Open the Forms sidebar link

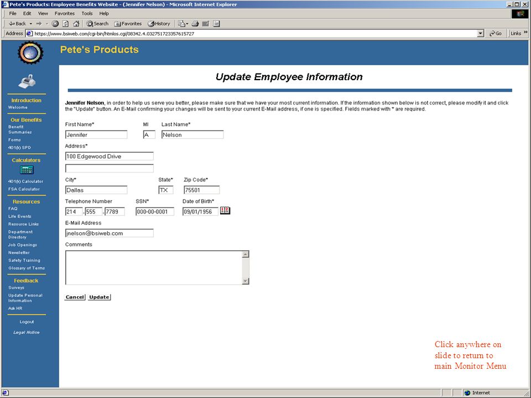(14, 140)
